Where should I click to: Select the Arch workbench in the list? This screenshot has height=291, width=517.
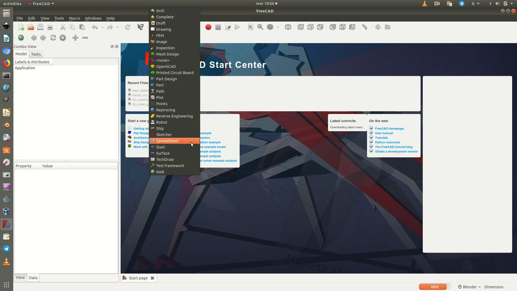point(174,11)
